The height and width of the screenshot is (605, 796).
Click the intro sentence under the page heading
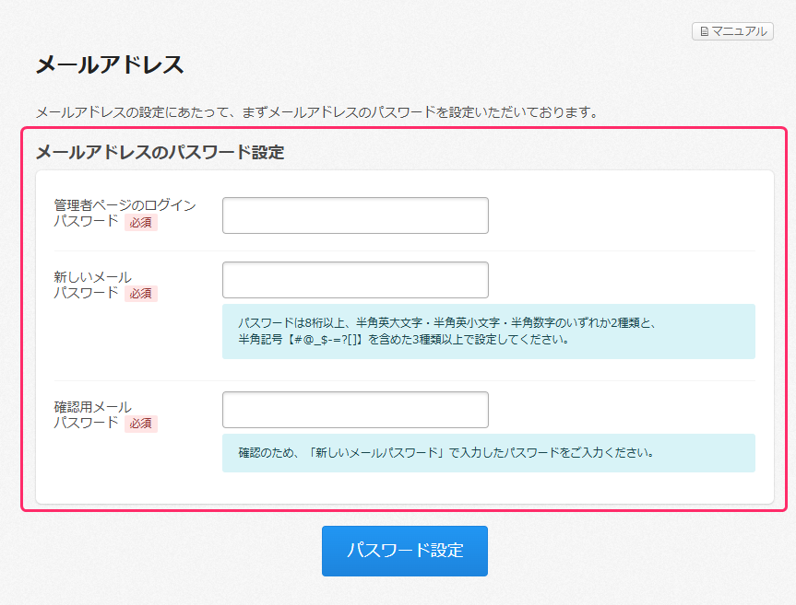tap(316, 112)
